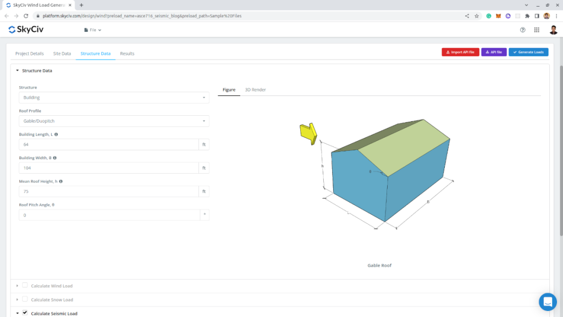Open the chat support bubble
Screen dimensions: 563x317
click(548, 302)
